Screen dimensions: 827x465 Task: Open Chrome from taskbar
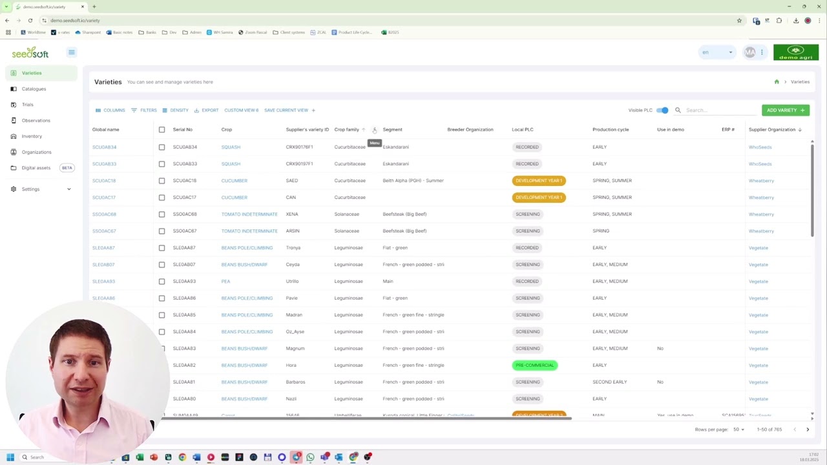coord(182,457)
